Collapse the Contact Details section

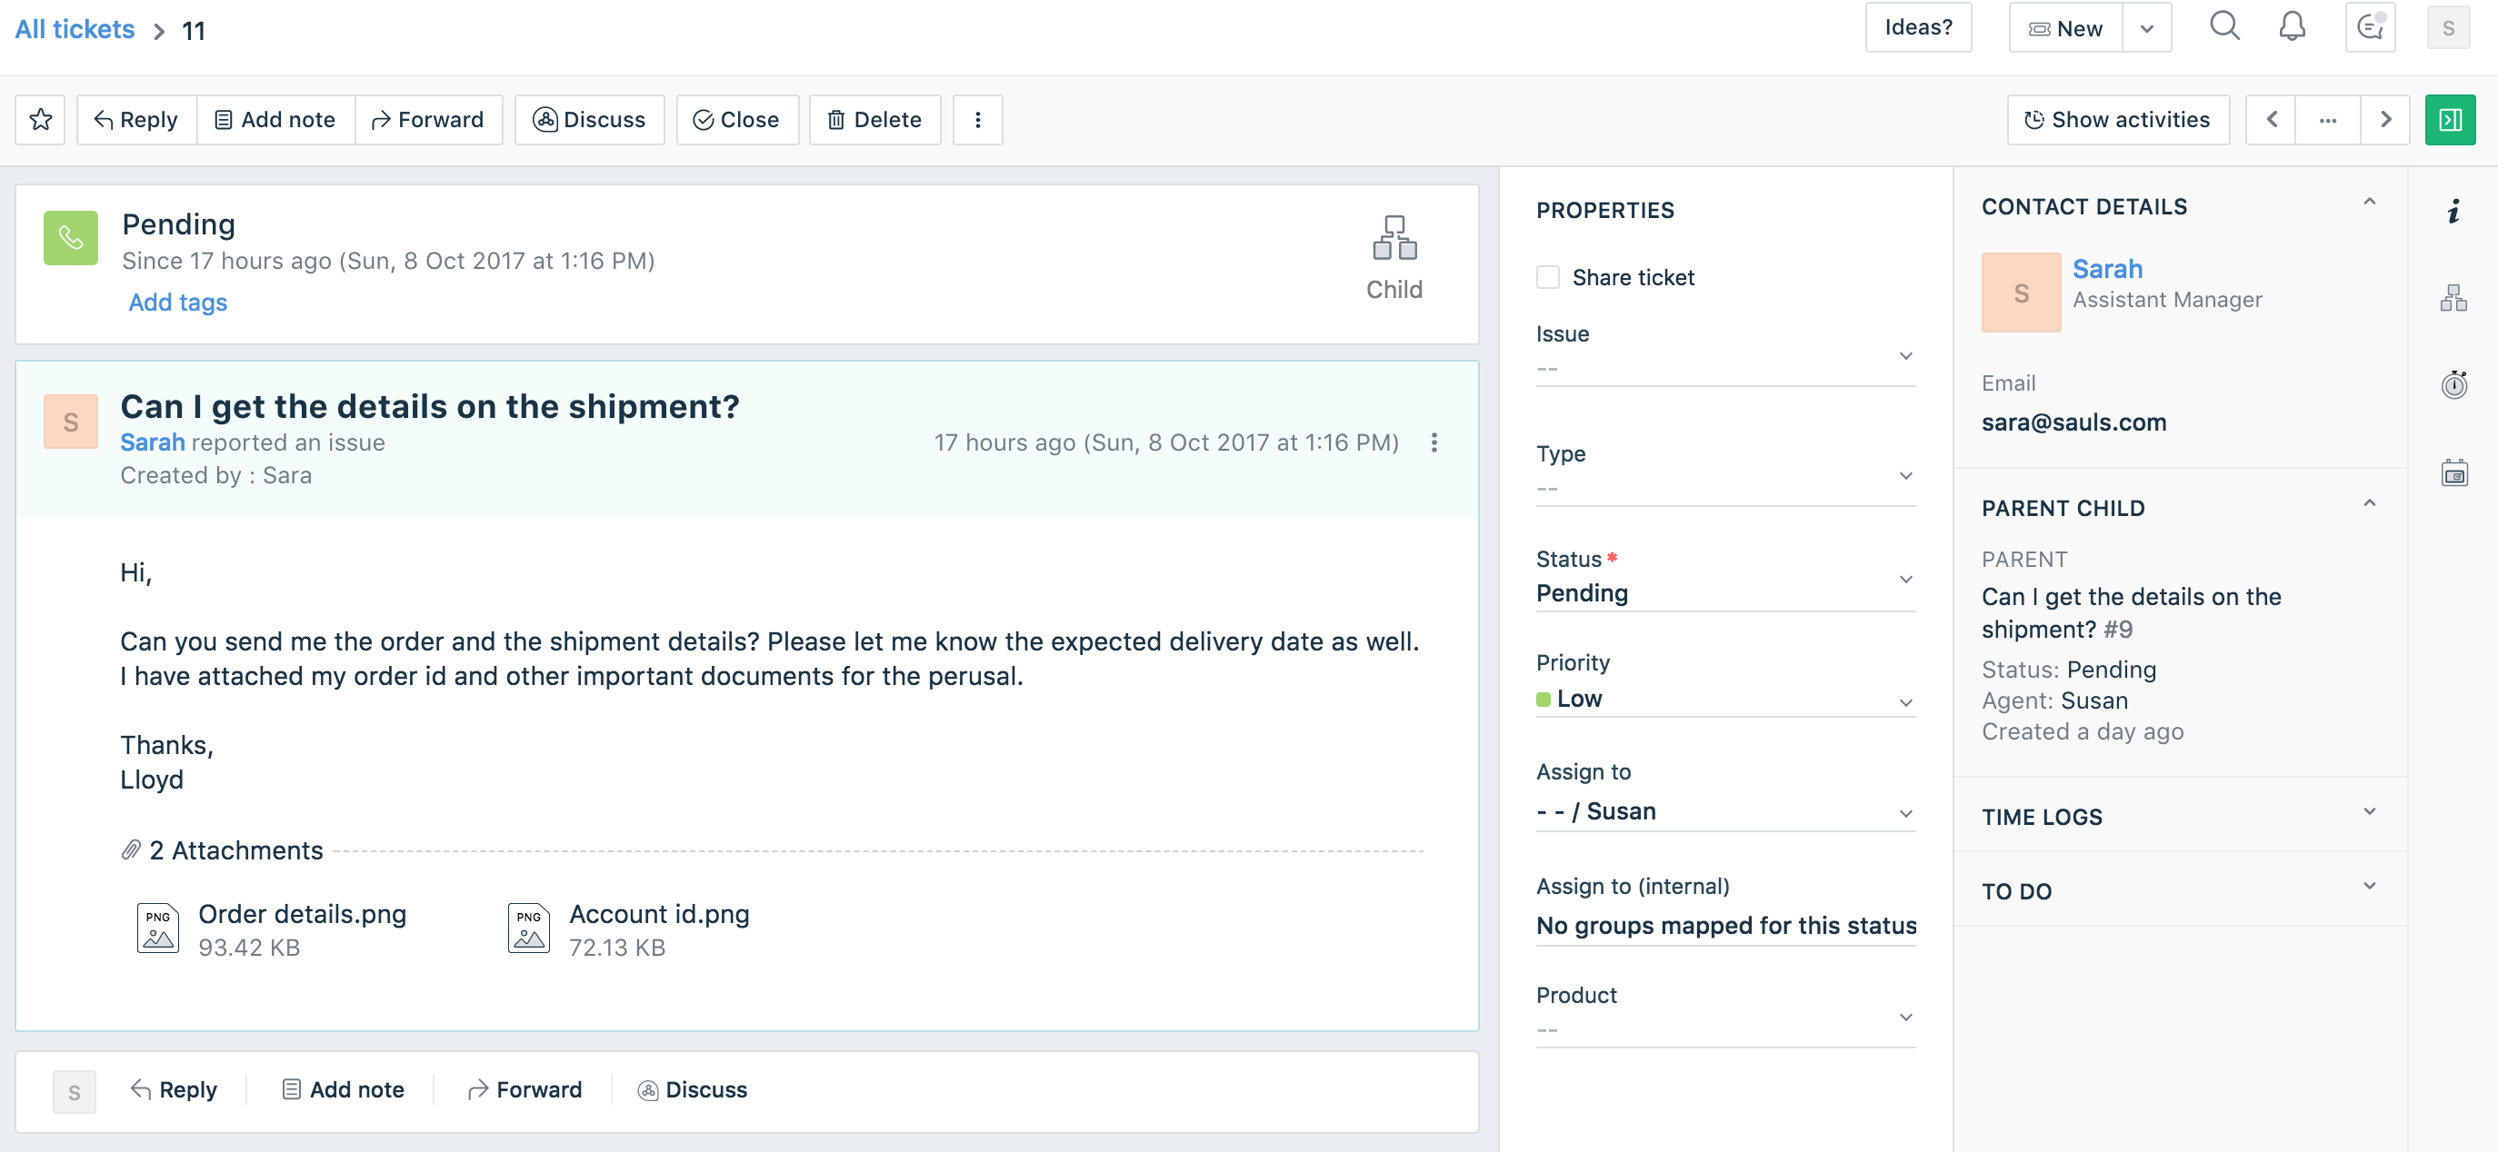[2369, 203]
